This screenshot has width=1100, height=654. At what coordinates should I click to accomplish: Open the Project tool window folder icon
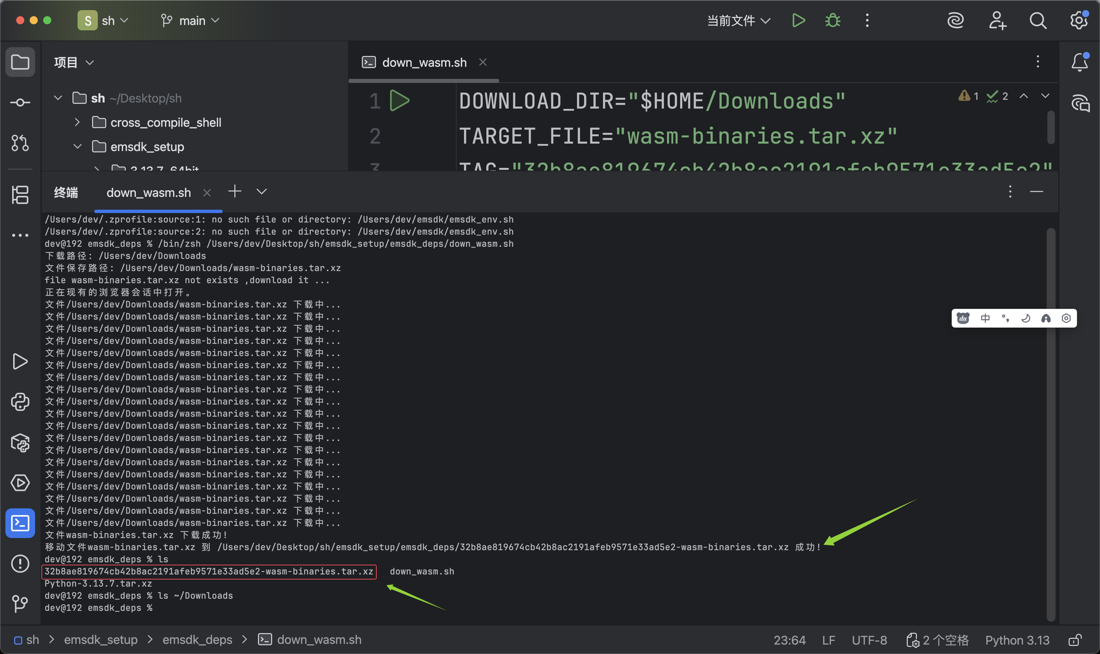pos(20,62)
